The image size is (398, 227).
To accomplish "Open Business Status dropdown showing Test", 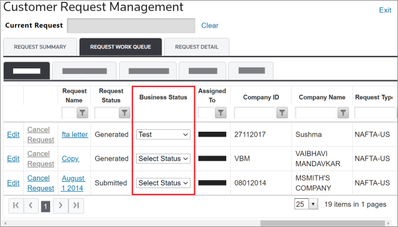I will [x=163, y=134].
